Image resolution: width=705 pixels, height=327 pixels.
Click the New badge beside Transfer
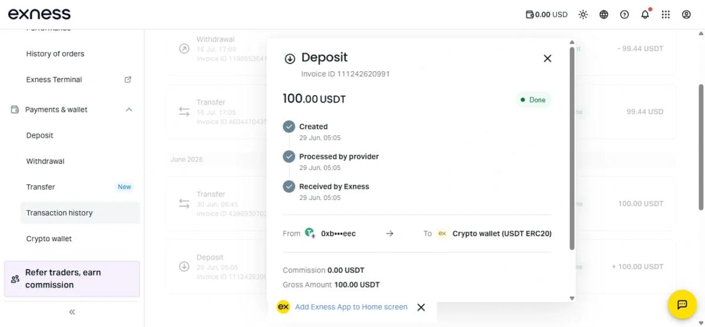tap(124, 187)
